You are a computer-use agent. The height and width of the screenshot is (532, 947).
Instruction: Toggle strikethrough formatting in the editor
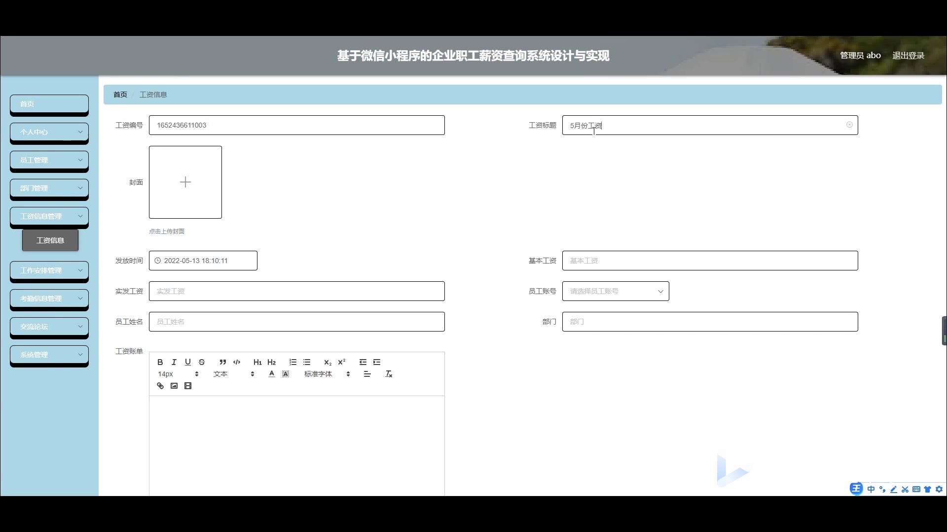pyautogui.click(x=202, y=362)
